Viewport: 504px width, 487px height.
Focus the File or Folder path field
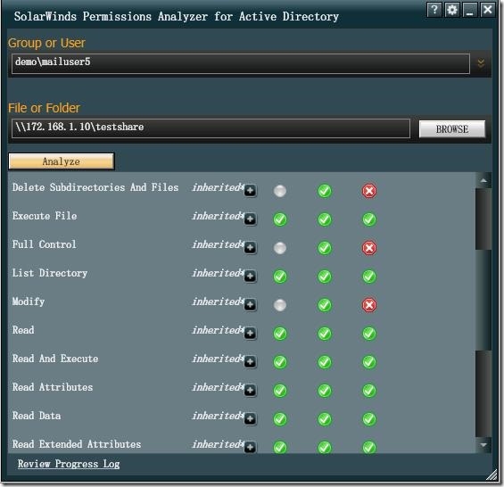click(x=211, y=128)
